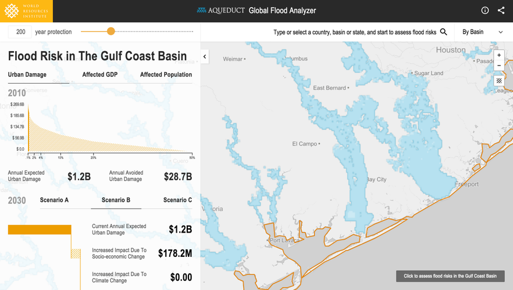Click the $178.2M socio-economic change value

pyautogui.click(x=175, y=253)
